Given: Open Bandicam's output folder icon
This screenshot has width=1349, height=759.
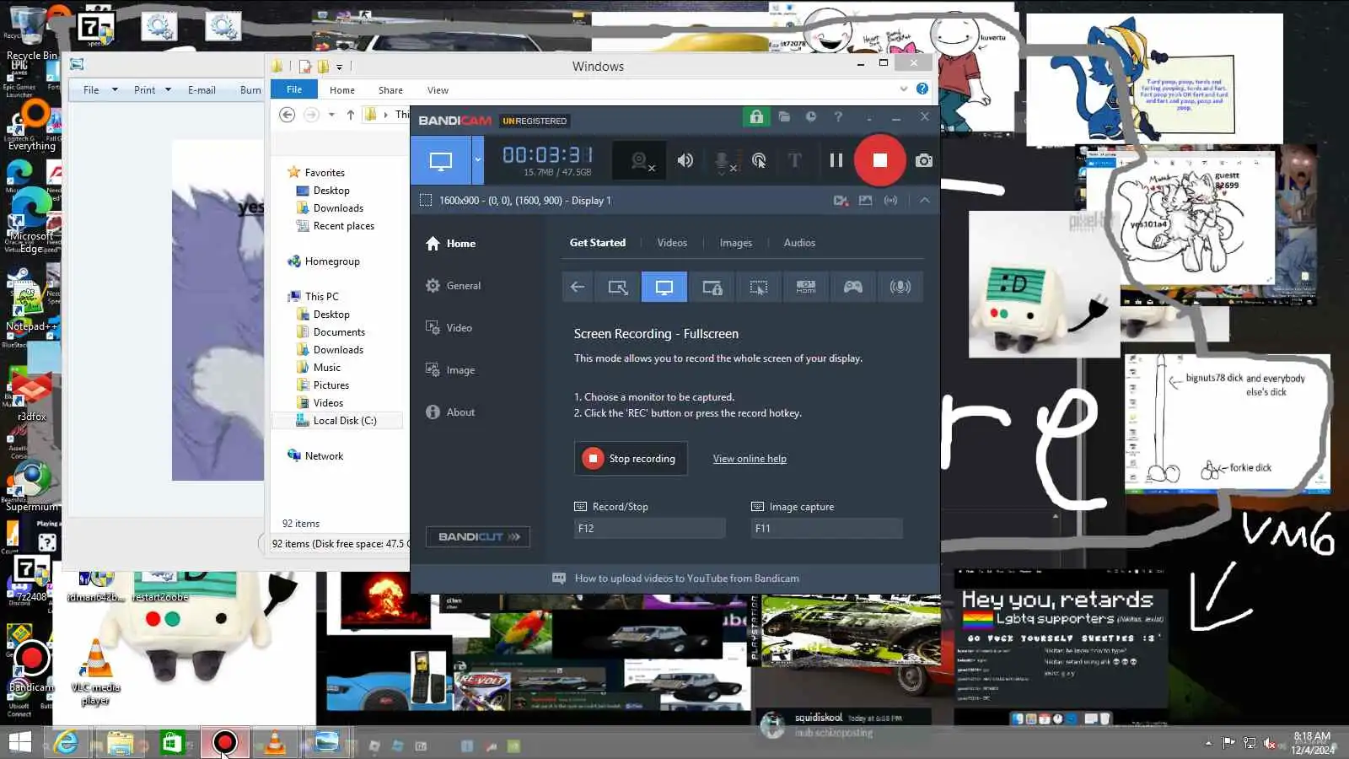Looking at the screenshot, I should click(x=784, y=117).
